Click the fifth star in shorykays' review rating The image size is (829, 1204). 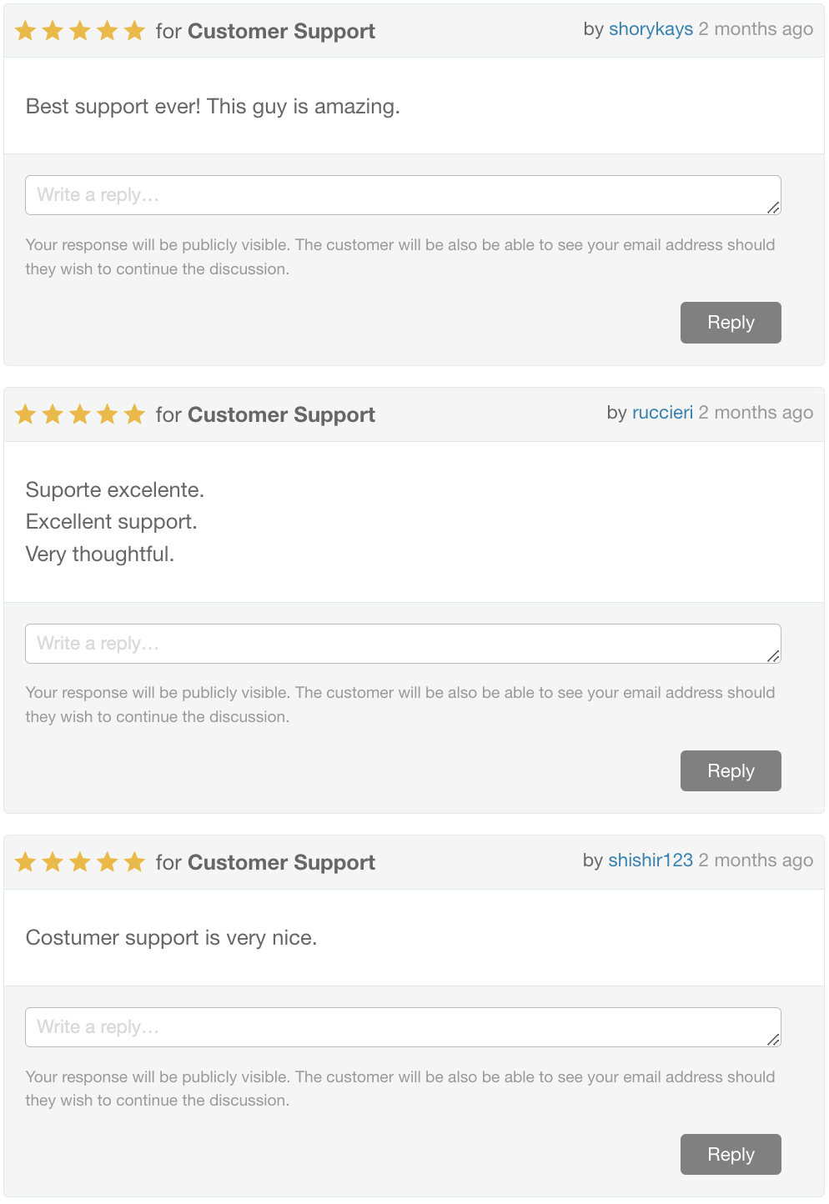click(x=134, y=31)
